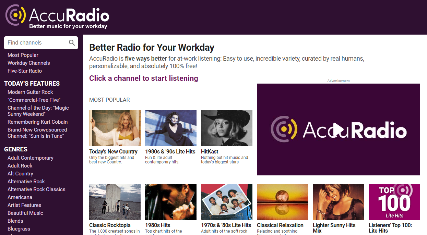Select Bluegrass genre
This screenshot has width=427, height=235.
tap(19, 229)
